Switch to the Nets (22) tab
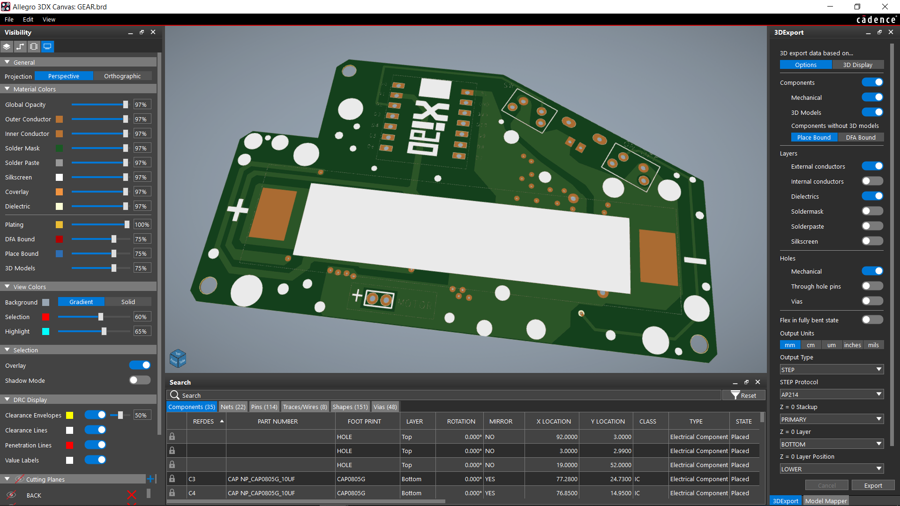This screenshot has height=506, width=900. point(233,407)
